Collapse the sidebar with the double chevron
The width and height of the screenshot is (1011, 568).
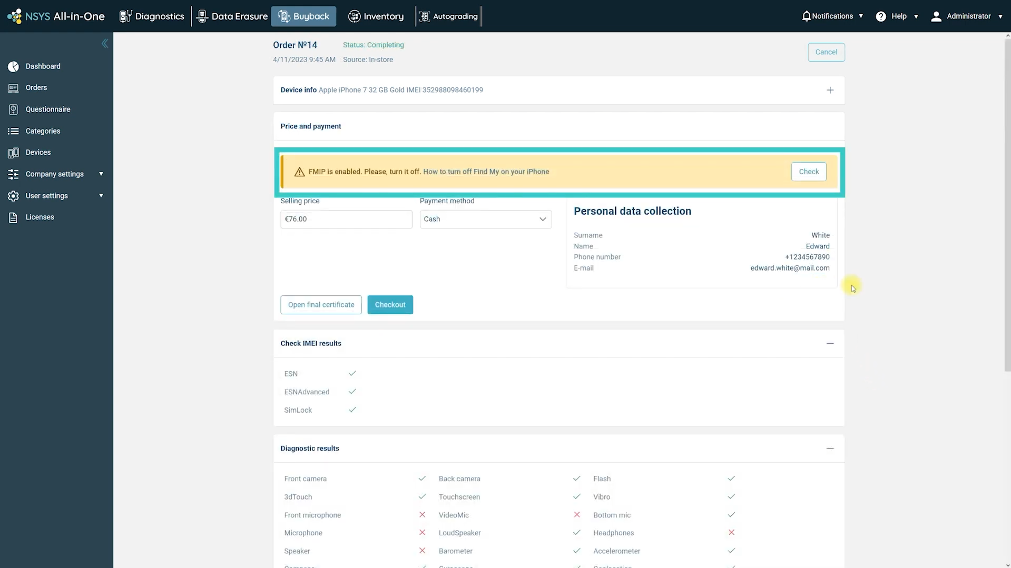(x=105, y=44)
